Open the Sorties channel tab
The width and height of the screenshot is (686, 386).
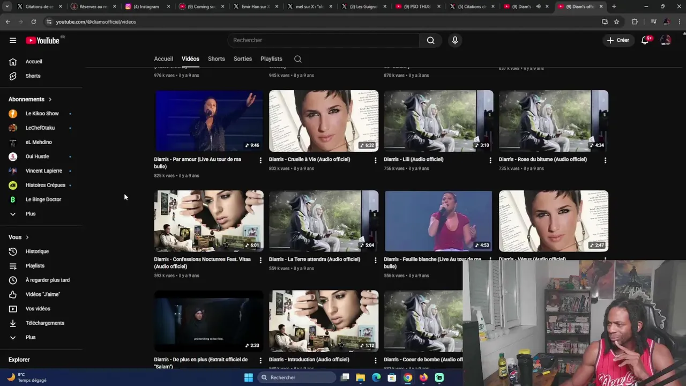pyautogui.click(x=243, y=59)
